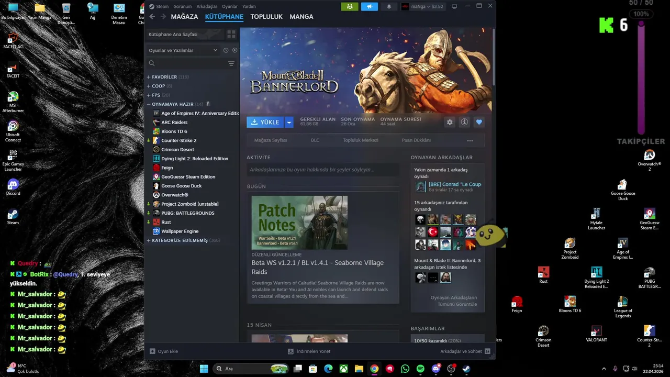Open Puan Dükkânı link
This screenshot has width=670, height=377.
416,140
